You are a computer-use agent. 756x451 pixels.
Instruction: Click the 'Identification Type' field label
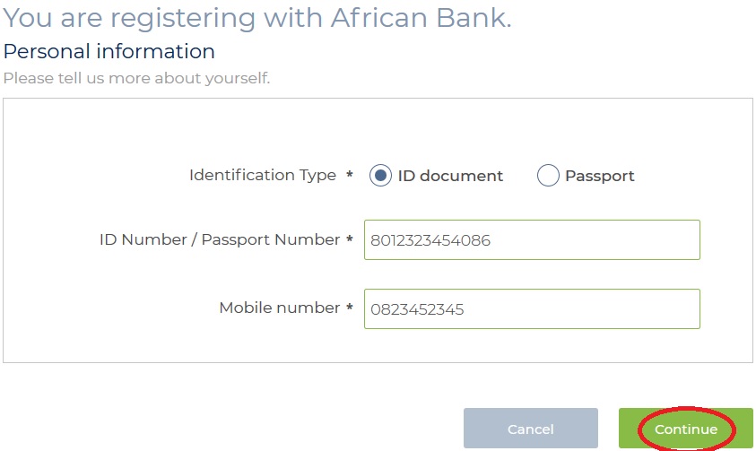point(262,176)
